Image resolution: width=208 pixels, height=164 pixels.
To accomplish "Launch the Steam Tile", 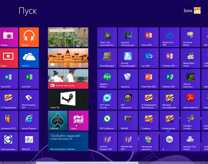I will pyautogui.click(x=68, y=100).
